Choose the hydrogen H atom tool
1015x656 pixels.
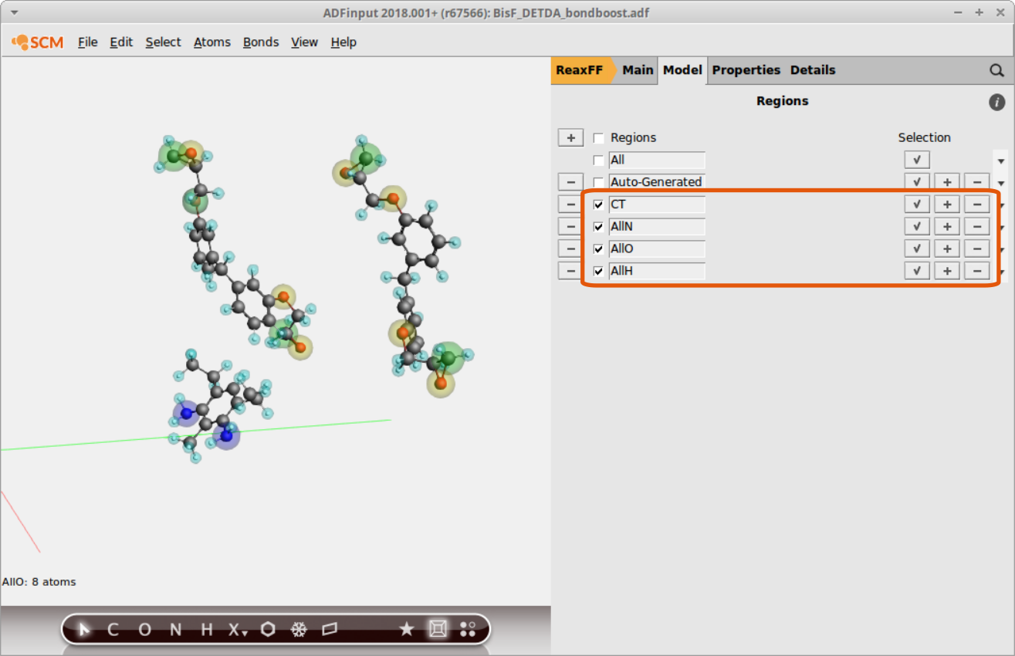pyautogui.click(x=207, y=630)
